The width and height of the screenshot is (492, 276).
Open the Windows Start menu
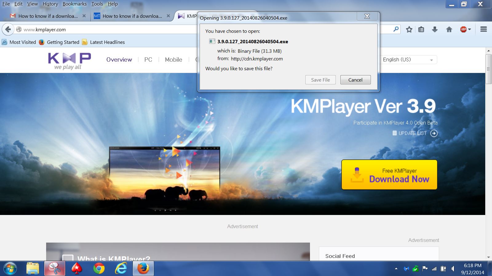point(10,269)
